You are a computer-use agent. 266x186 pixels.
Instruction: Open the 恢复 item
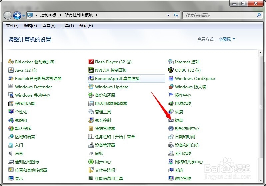coord(176,112)
